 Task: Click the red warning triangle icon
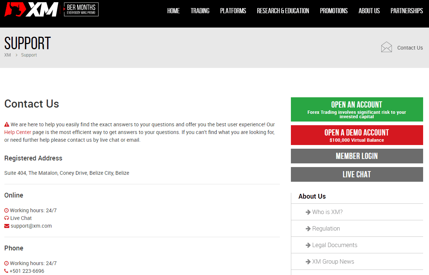[6, 124]
